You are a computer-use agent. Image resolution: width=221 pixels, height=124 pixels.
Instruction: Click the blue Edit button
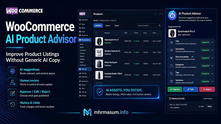pos(190,89)
